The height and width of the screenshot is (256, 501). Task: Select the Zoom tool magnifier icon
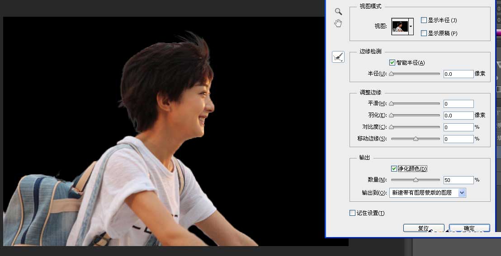[338, 12]
